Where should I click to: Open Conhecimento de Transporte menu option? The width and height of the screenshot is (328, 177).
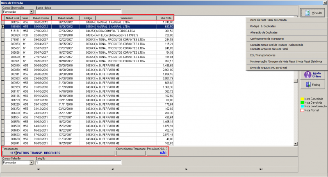pyautogui.click(x=267, y=39)
